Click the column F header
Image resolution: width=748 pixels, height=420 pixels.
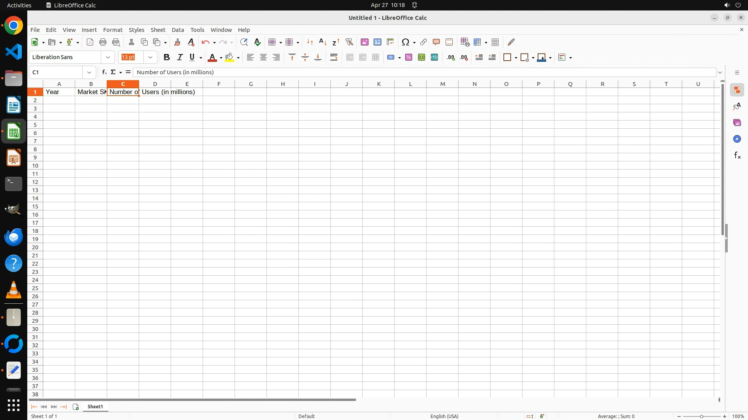tap(219, 84)
